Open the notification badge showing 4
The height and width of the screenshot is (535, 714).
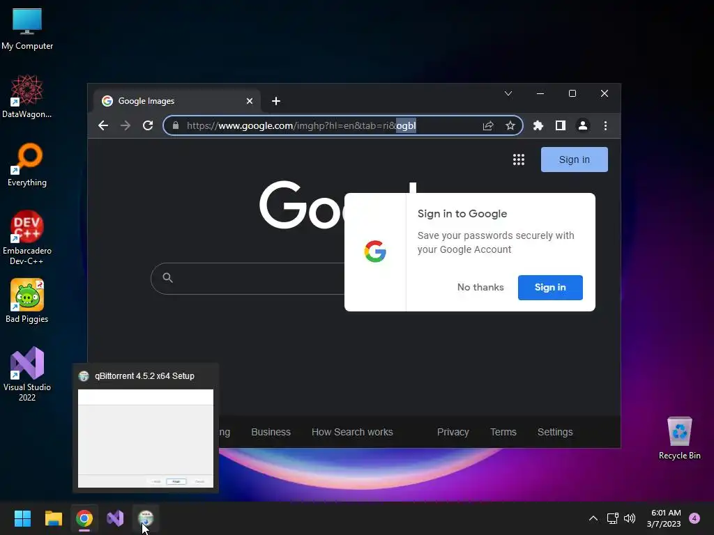click(694, 518)
